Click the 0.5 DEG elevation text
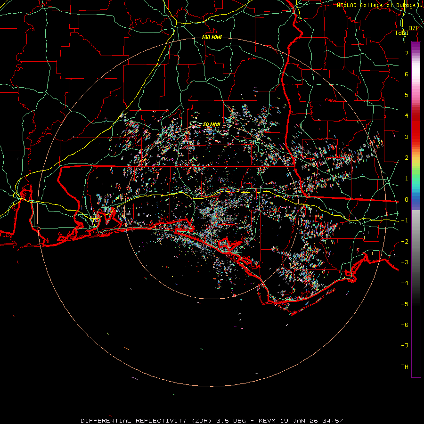Screen dimensions: 424x424 [231, 421]
